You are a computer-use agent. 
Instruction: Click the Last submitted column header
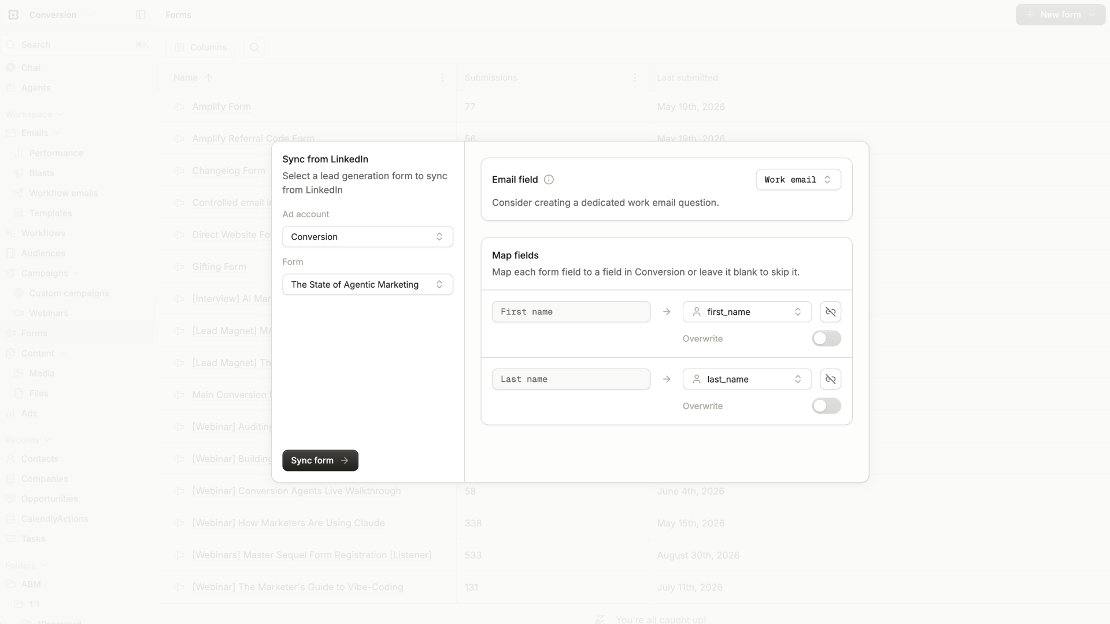coord(687,78)
